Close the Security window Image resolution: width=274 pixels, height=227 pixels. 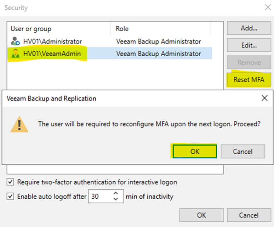point(268,7)
